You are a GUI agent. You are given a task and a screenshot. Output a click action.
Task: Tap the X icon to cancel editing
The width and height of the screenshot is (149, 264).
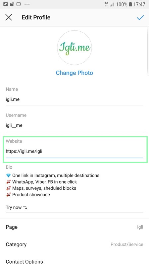click(x=9, y=17)
